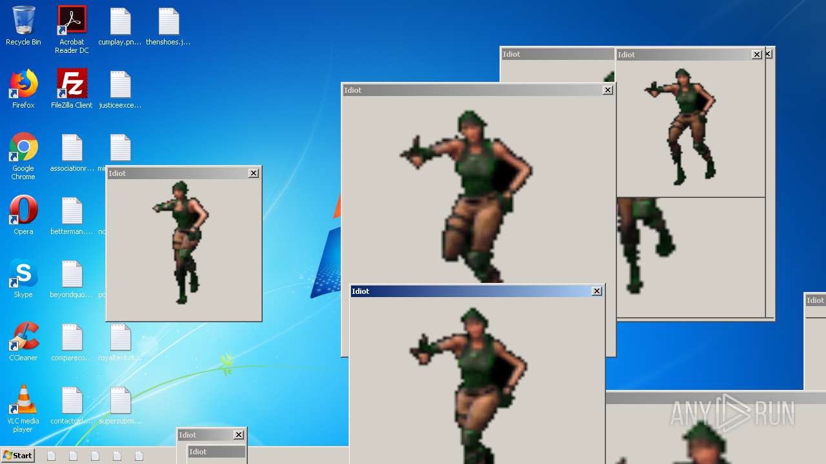Select the supersubmi... file icon
Screen dimensions: 826x464
(120, 405)
